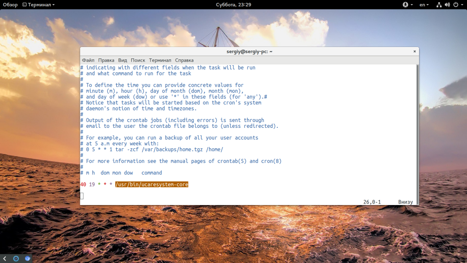Collapse the bottom tray with left arrow
Screen dimensions: 467x263
click(x=5, y=258)
